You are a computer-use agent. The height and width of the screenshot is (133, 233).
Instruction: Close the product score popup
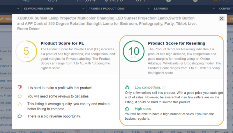pyautogui.click(x=222, y=18)
